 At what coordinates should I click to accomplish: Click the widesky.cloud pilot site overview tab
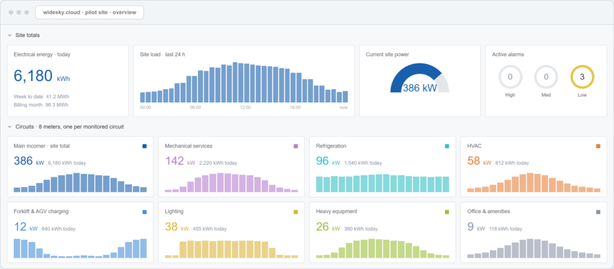tap(90, 12)
